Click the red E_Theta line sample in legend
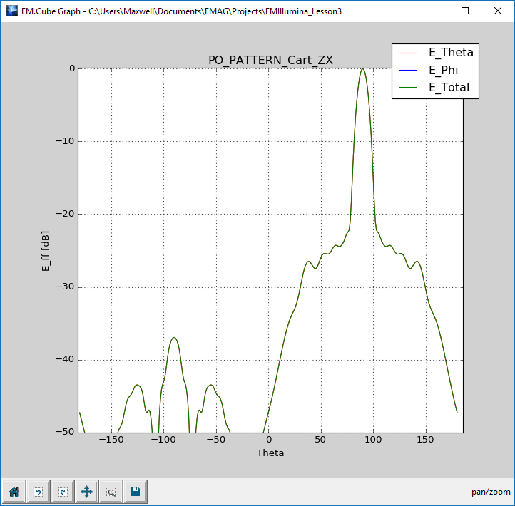515x506 pixels. pyautogui.click(x=409, y=53)
